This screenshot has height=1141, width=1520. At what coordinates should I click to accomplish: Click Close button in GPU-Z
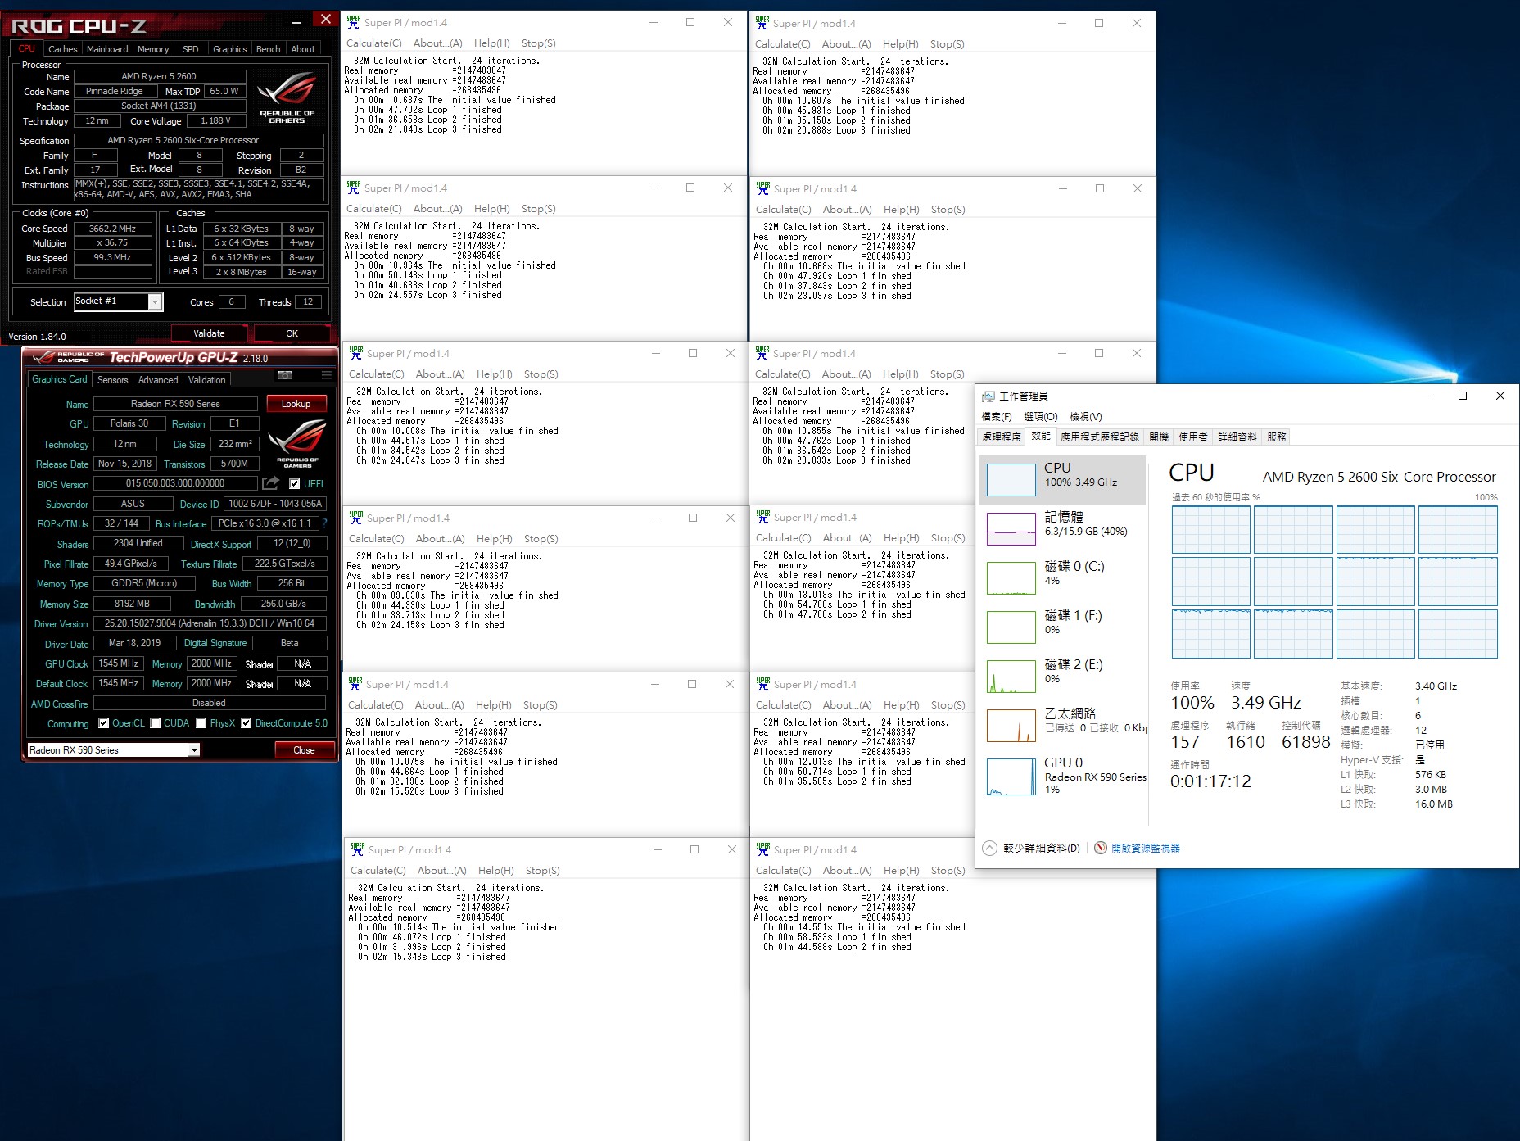pos(304,750)
